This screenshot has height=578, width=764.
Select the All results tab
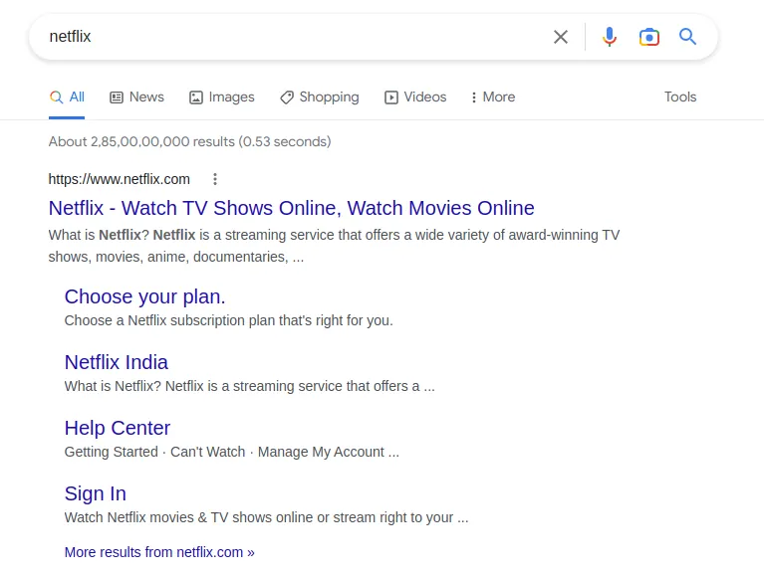(x=67, y=96)
